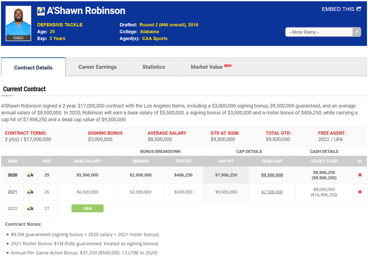Click the scissors icon in table header
Image resolution: width=368 pixels, height=263 pixels.
click(360, 161)
